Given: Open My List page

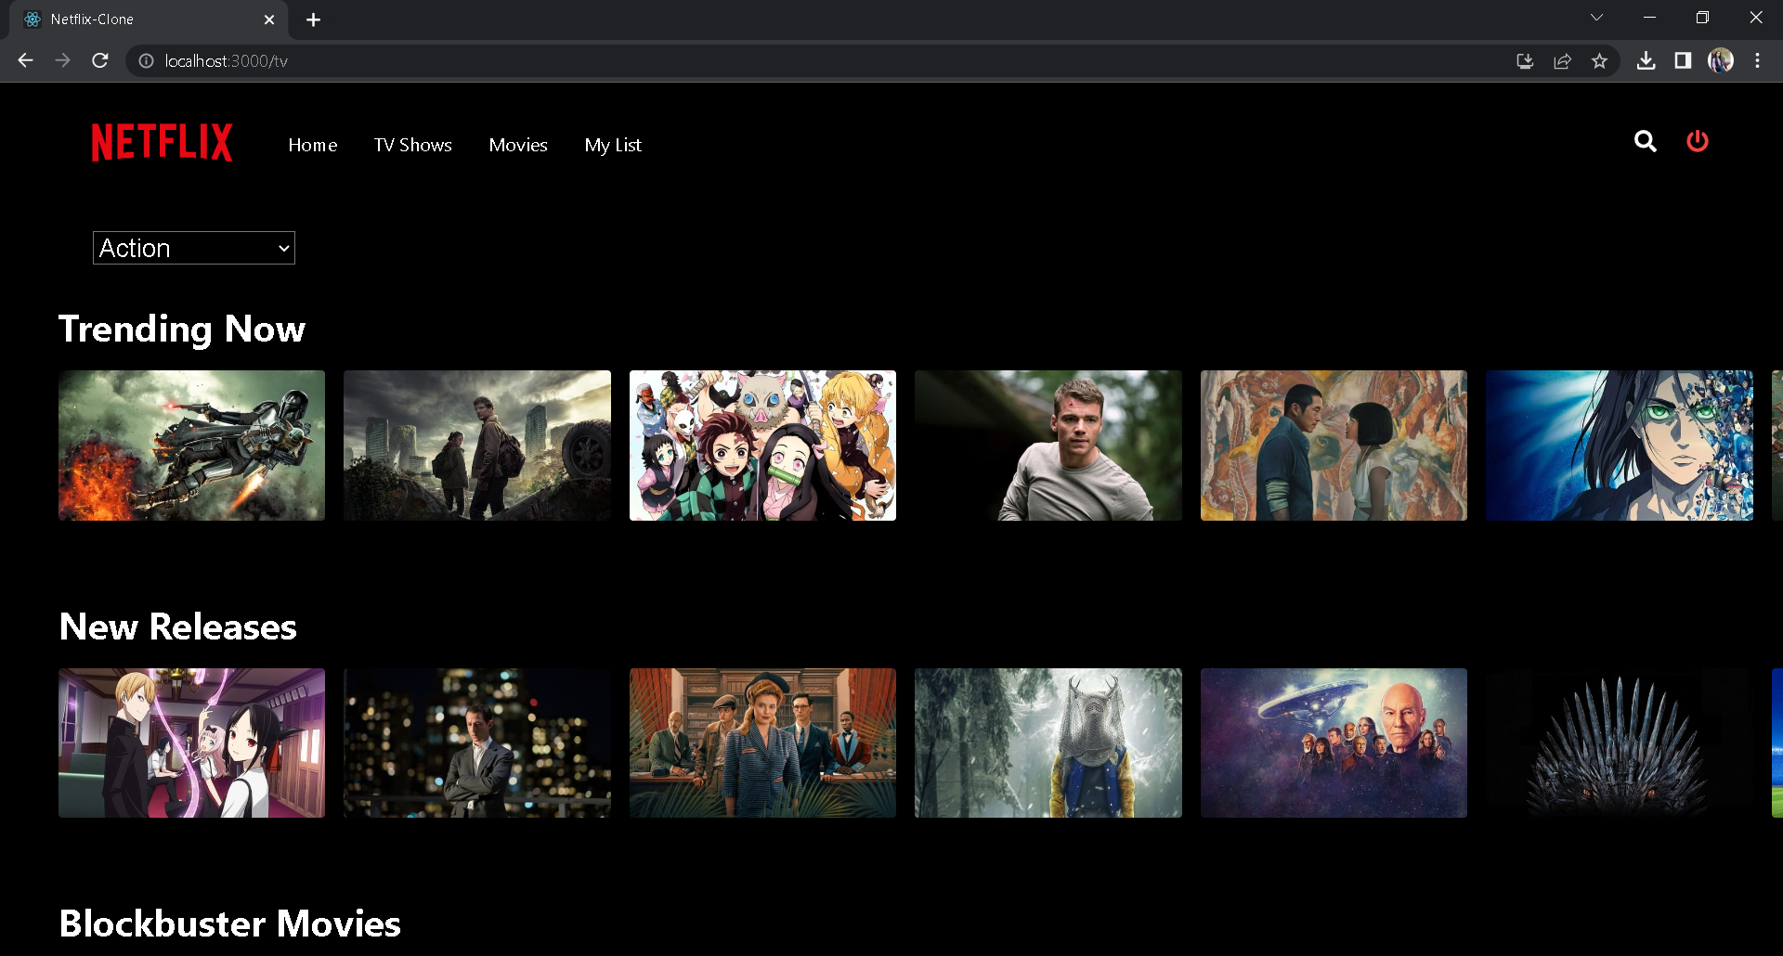Looking at the screenshot, I should [613, 145].
